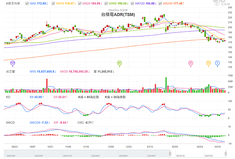
Task: Click the tallest green volume bar before 02/03
Action: coord(166,85)
